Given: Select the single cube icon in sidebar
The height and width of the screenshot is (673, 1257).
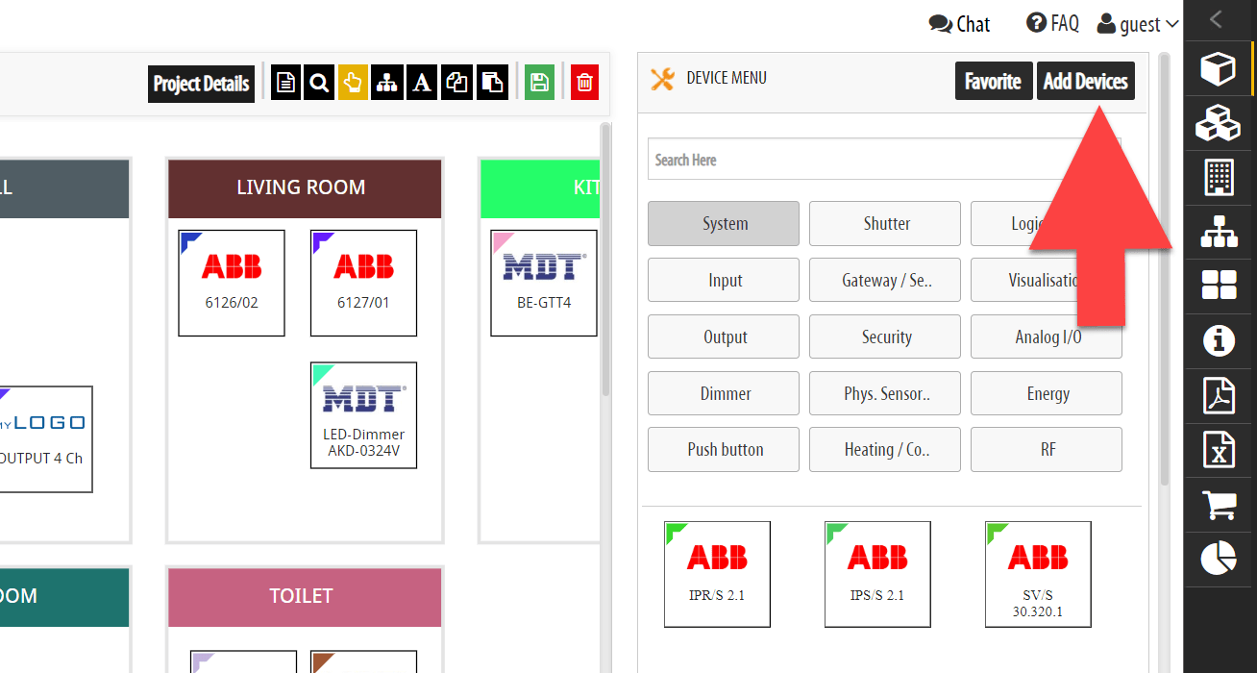Looking at the screenshot, I should coord(1220,69).
